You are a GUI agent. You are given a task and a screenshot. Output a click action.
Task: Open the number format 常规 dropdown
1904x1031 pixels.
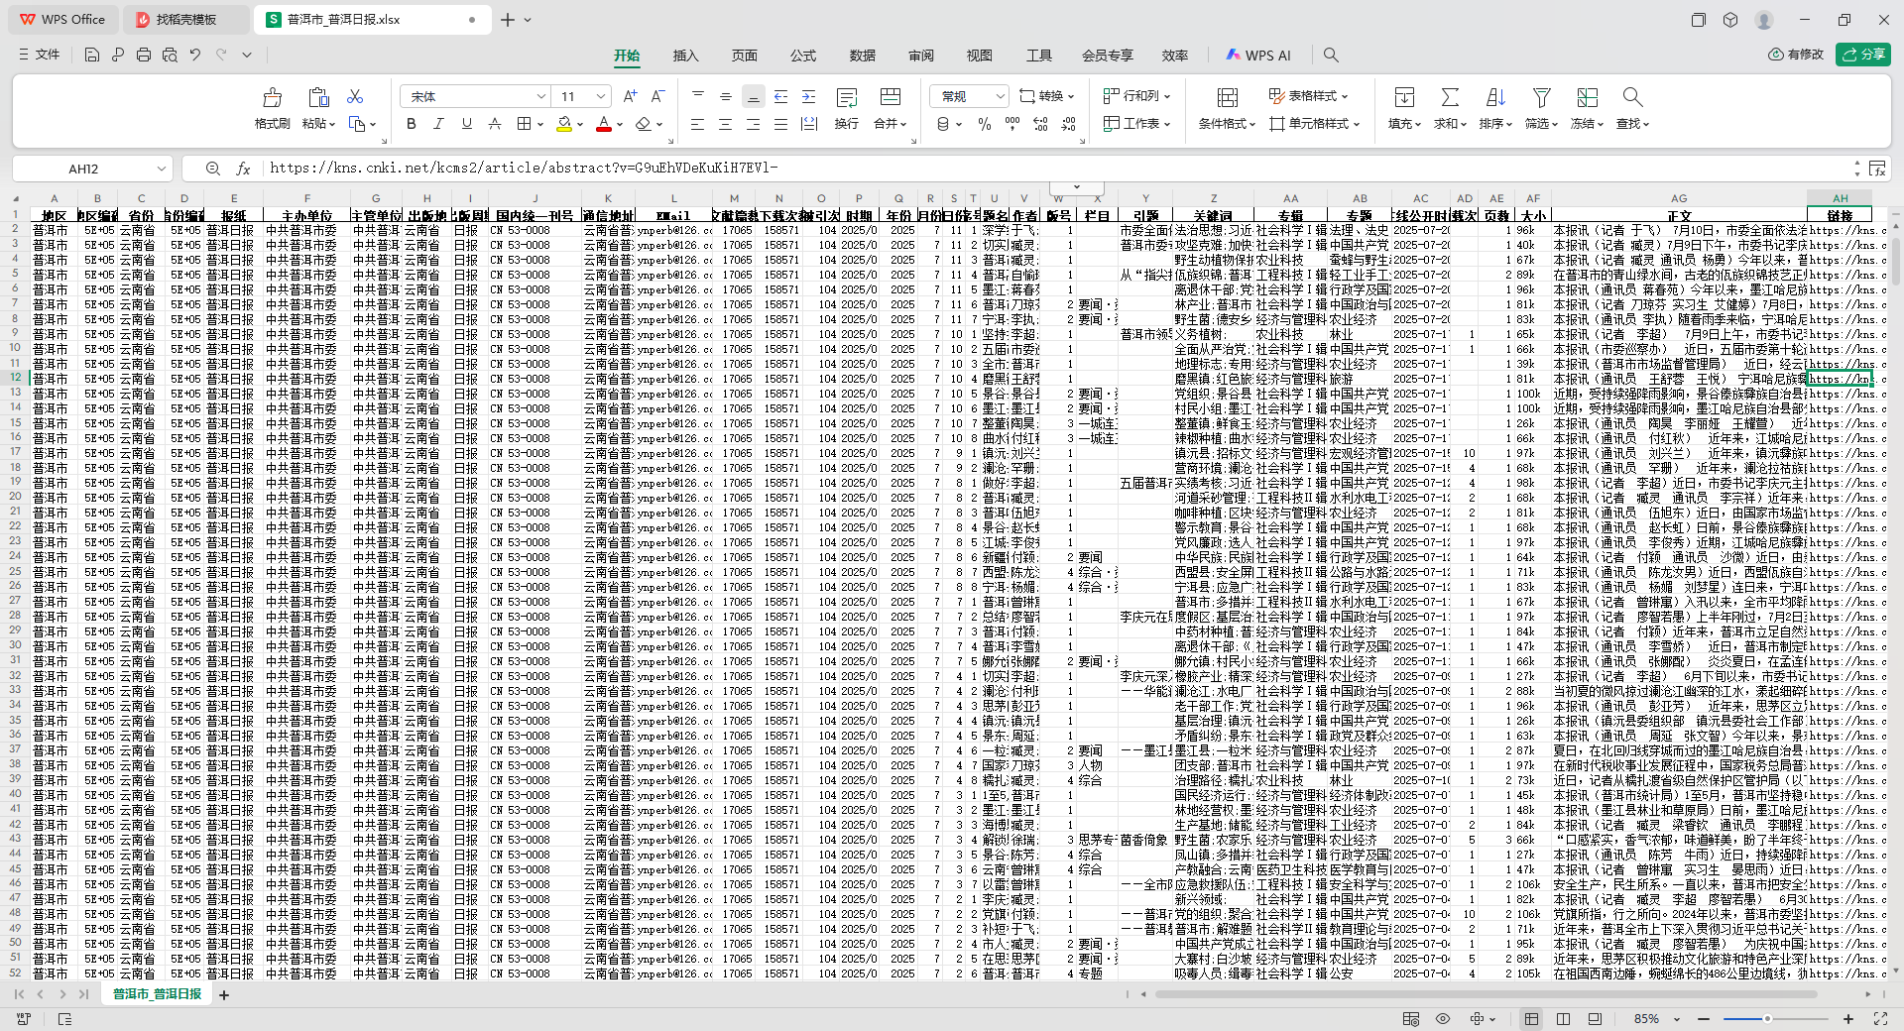coord(1000,96)
